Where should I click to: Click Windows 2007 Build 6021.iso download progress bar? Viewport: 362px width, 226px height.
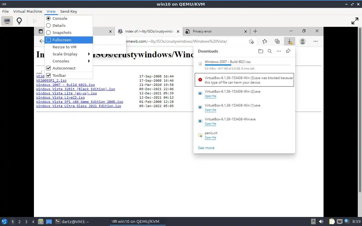tap(247, 65)
